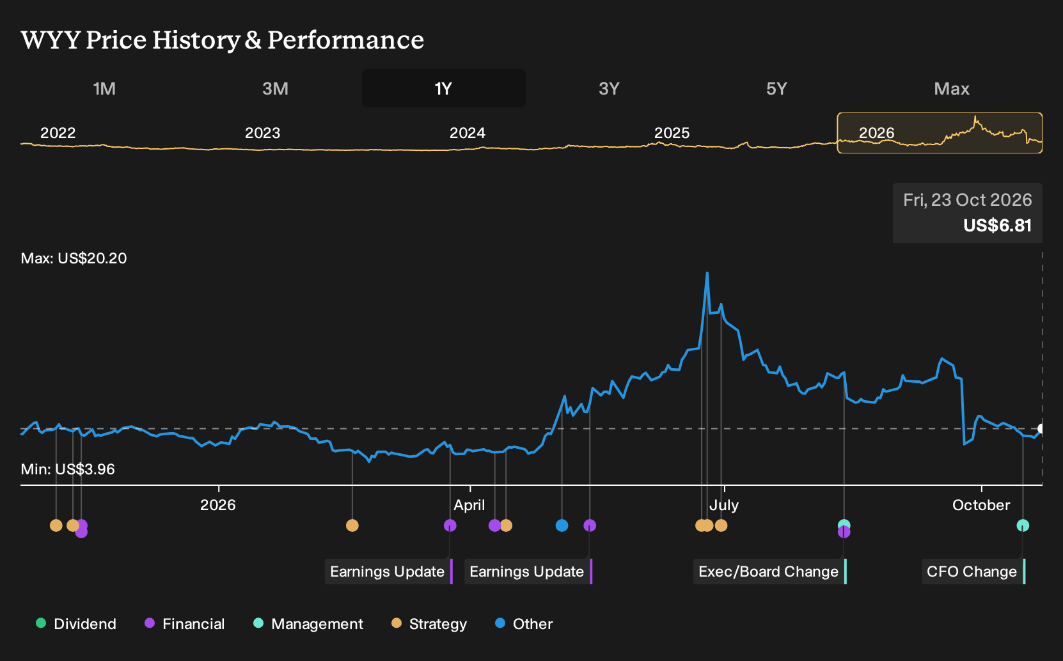The image size is (1063, 661).
Task: Click 2025 in the overview timeline
Action: click(672, 133)
